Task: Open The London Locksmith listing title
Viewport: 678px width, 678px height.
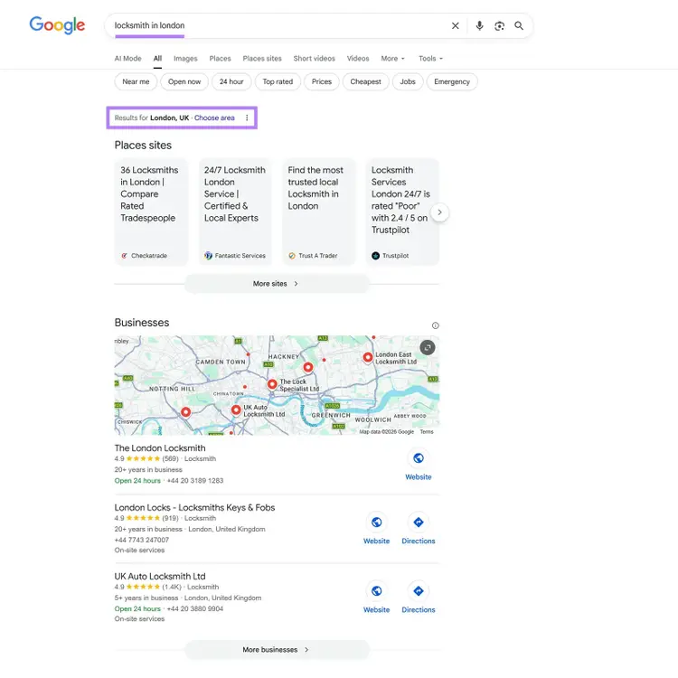Action: (160, 448)
